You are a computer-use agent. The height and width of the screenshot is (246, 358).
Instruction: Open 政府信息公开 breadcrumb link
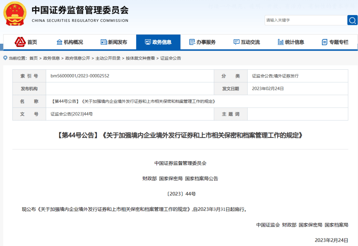coord(78,58)
